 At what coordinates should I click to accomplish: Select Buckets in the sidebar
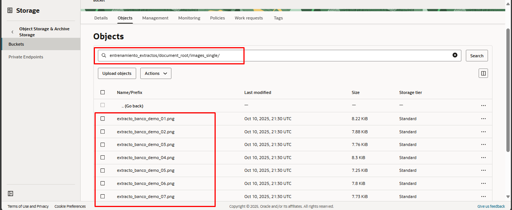[x=41, y=44]
